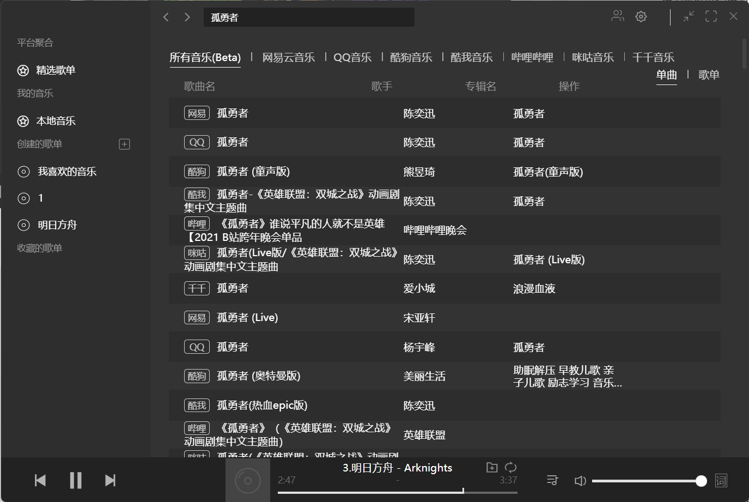
Task: Add a new playlist with the plus icon
Action: (x=124, y=144)
